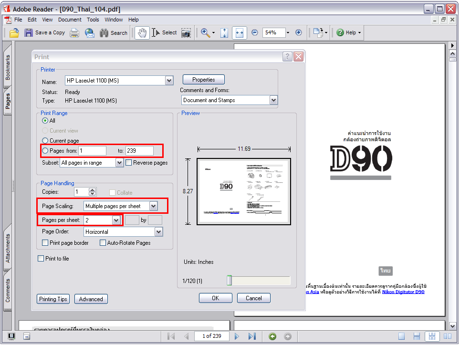Expand the Help toolbar dropdown
Image resolution: width=460 pixels, height=345 pixels.
click(x=359, y=32)
